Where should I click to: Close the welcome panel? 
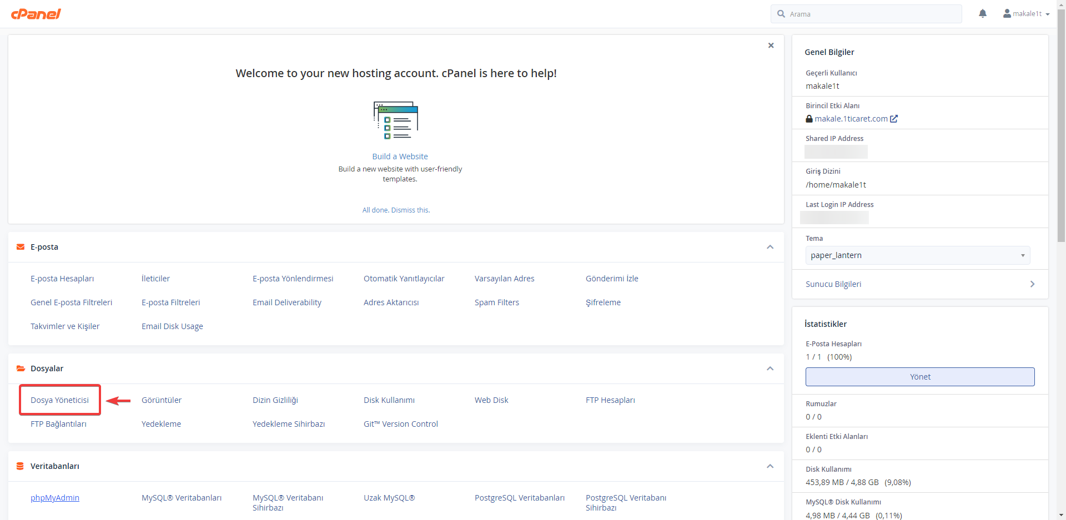coord(771,46)
